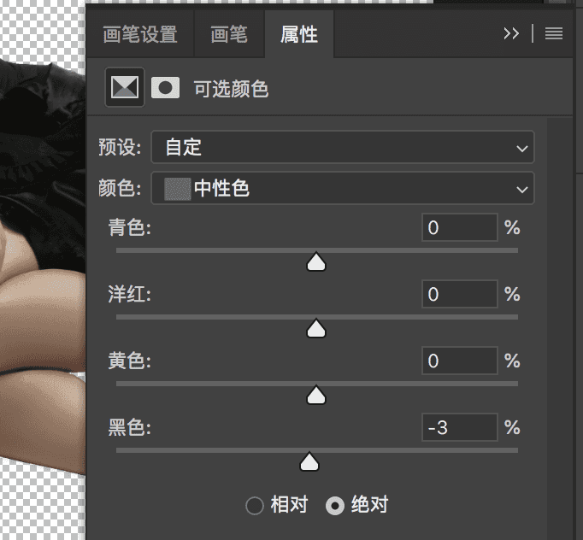Viewport: 583px width, 540px height.
Task: Switch to the 画笔 tab
Action: (x=229, y=34)
